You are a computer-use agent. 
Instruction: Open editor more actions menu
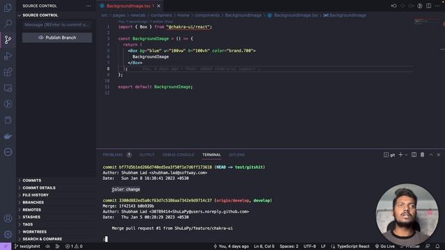pyautogui.click(x=437, y=6)
